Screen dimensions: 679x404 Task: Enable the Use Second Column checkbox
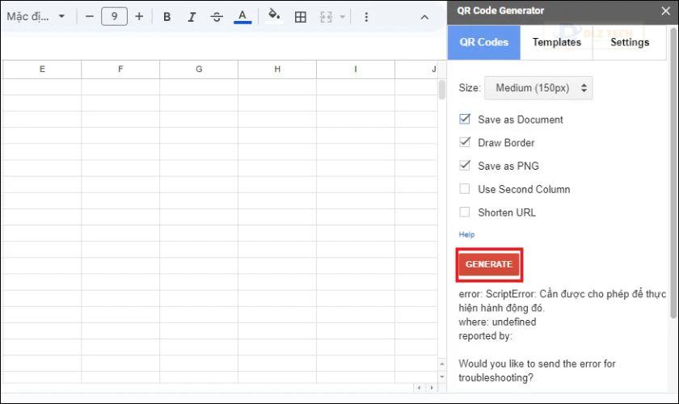click(465, 189)
